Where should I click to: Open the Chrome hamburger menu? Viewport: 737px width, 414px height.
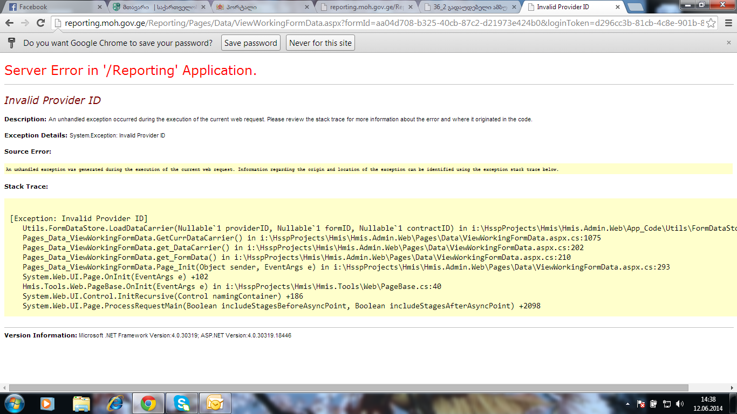click(x=727, y=23)
